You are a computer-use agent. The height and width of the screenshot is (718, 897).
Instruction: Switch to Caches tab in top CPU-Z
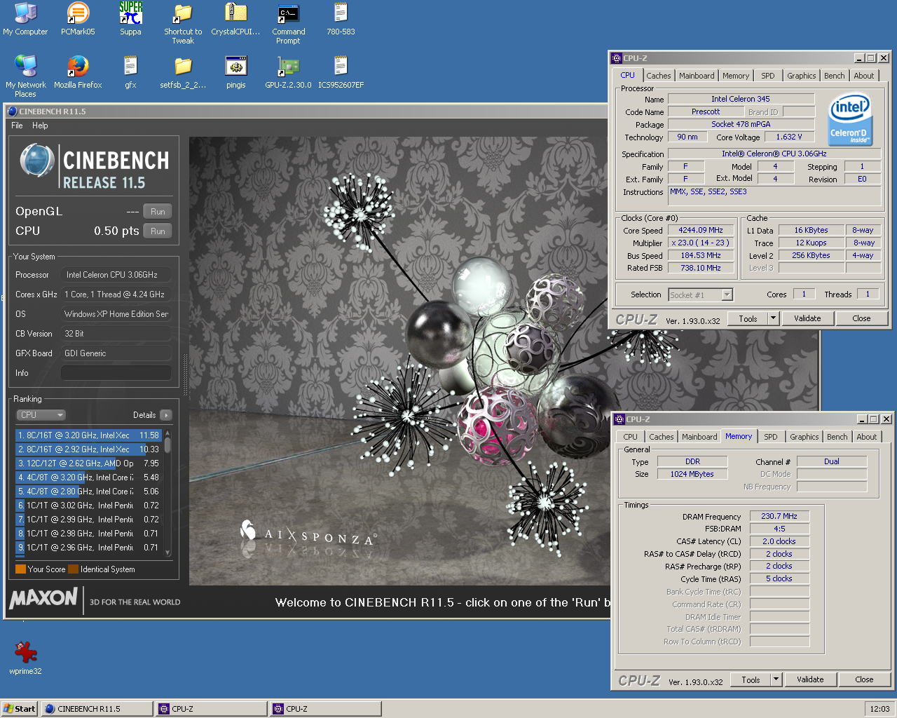658,76
